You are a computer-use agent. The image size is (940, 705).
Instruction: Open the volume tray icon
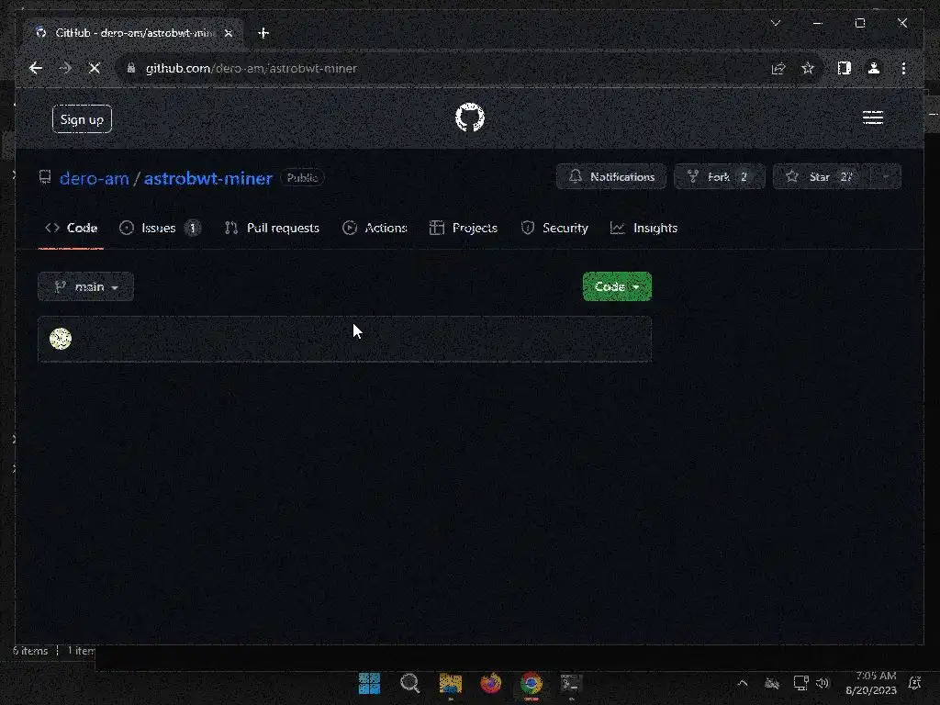point(823,683)
